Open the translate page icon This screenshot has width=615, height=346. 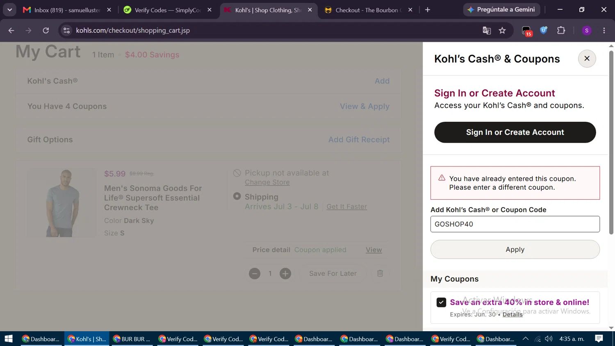487,30
